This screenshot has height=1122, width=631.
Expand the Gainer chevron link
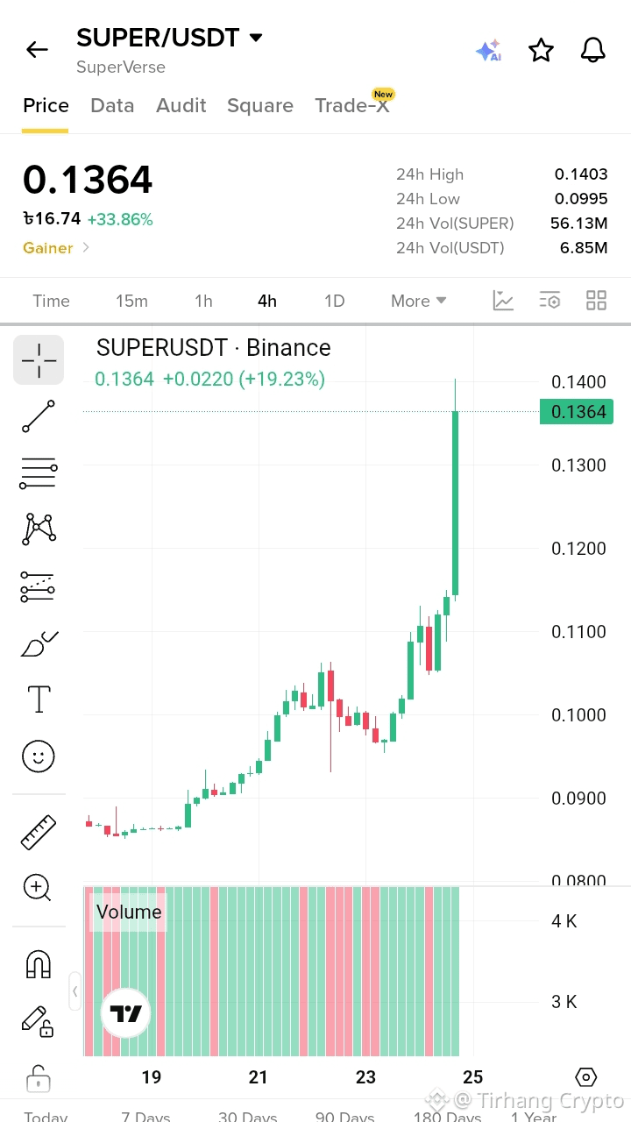coord(86,248)
